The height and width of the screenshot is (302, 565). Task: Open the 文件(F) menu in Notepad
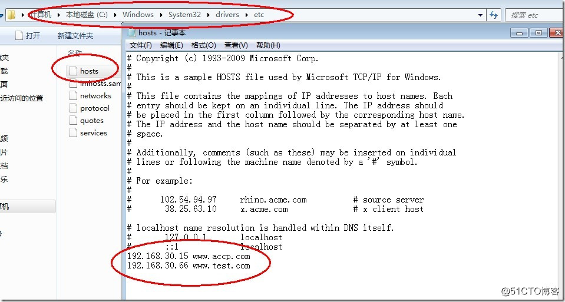(141, 45)
